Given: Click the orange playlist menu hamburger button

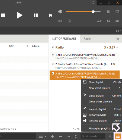Looking at the screenshot, I should pos(118,136).
